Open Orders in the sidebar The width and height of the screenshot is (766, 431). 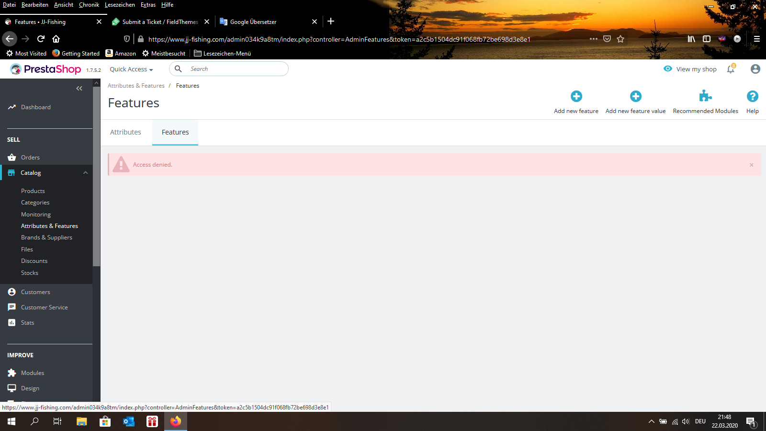tap(30, 158)
